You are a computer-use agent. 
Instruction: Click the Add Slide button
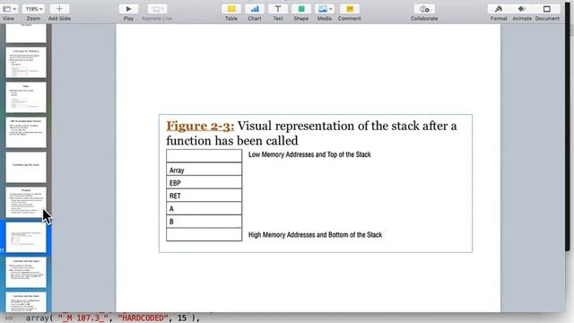[x=59, y=9]
